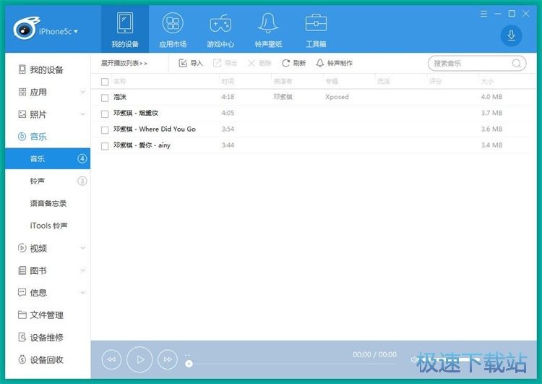The image size is (542, 384).
Task: Select 我的设备 in the sidebar
Action: [x=41, y=69]
